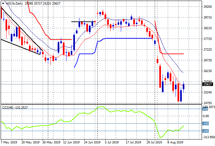Click the date label 24 Jun 2019
Image resolution: width=215 pixels, height=146 pixels.
[92, 142]
